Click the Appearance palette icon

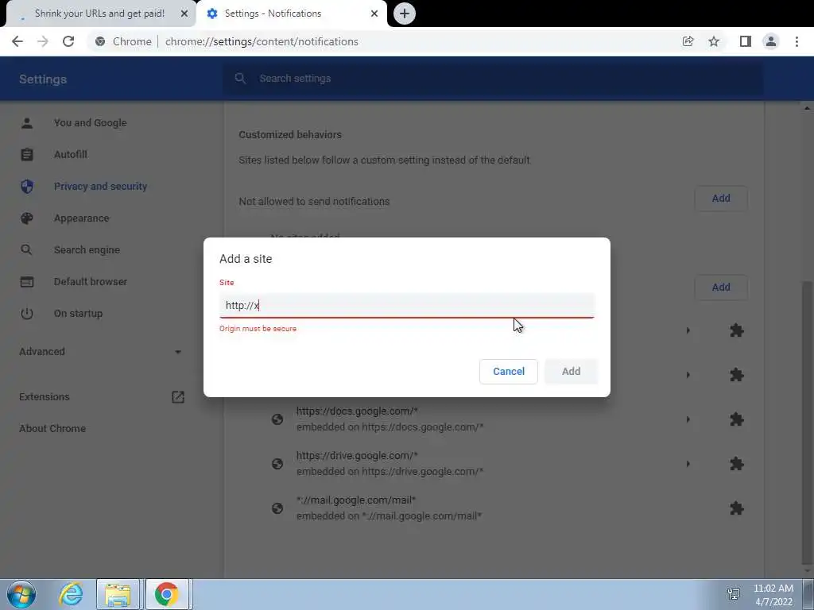coord(26,218)
